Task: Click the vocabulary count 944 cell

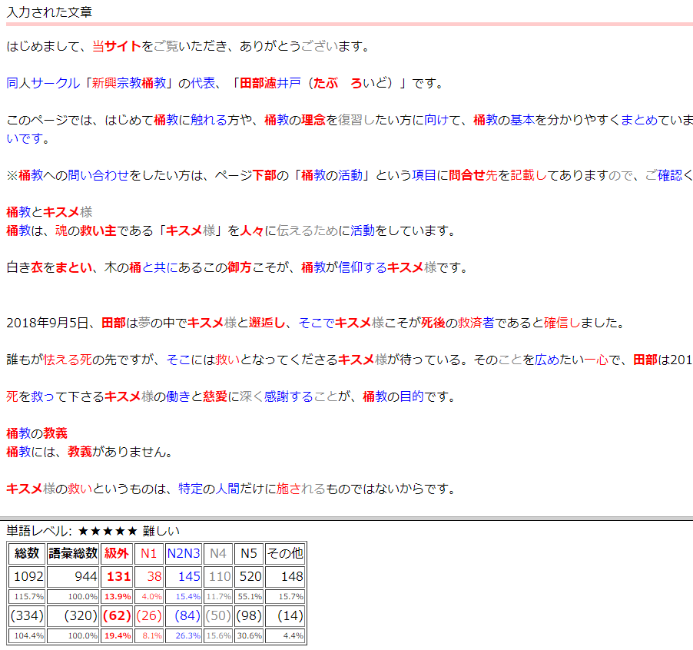Action: [x=73, y=577]
